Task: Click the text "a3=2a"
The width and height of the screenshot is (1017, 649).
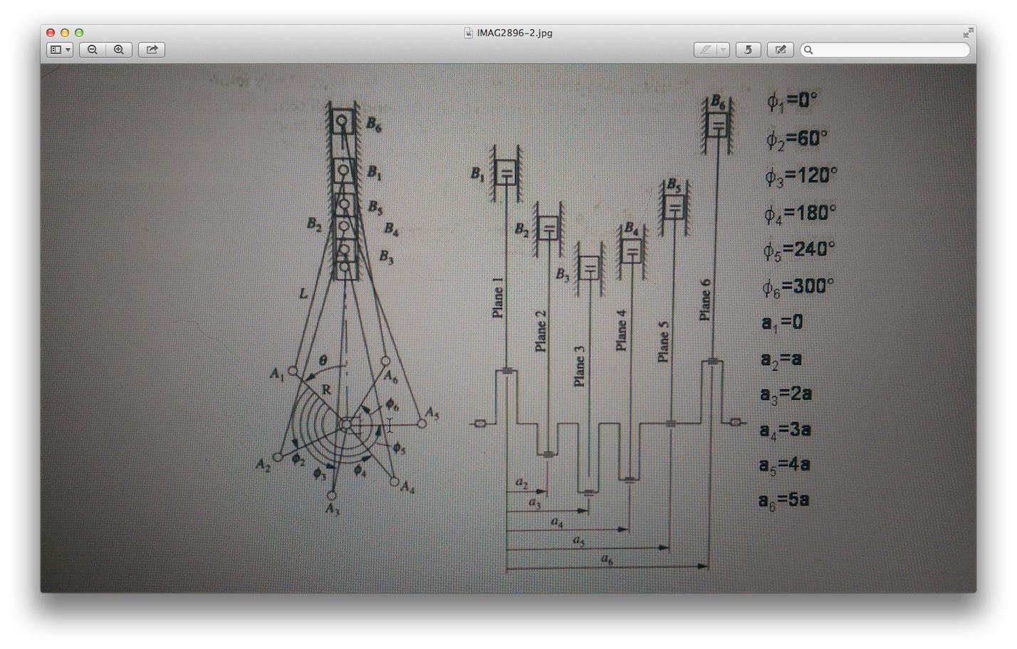Action: 786,395
